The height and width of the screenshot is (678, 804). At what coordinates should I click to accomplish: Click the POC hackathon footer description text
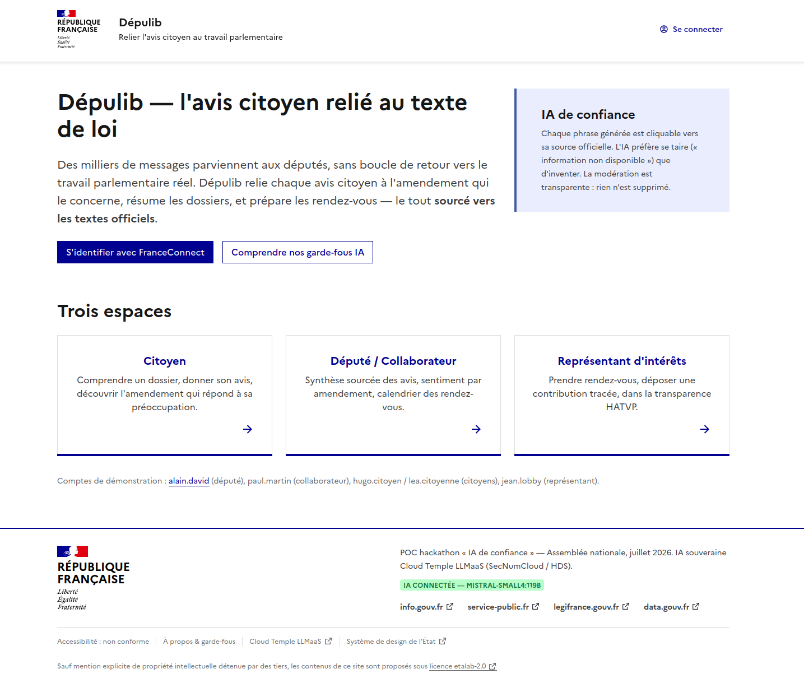pos(563,559)
